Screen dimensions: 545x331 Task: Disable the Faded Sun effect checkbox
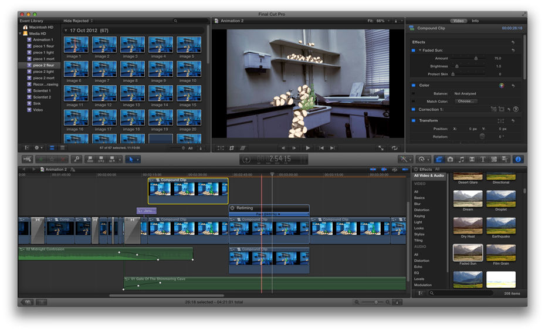click(x=414, y=50)
